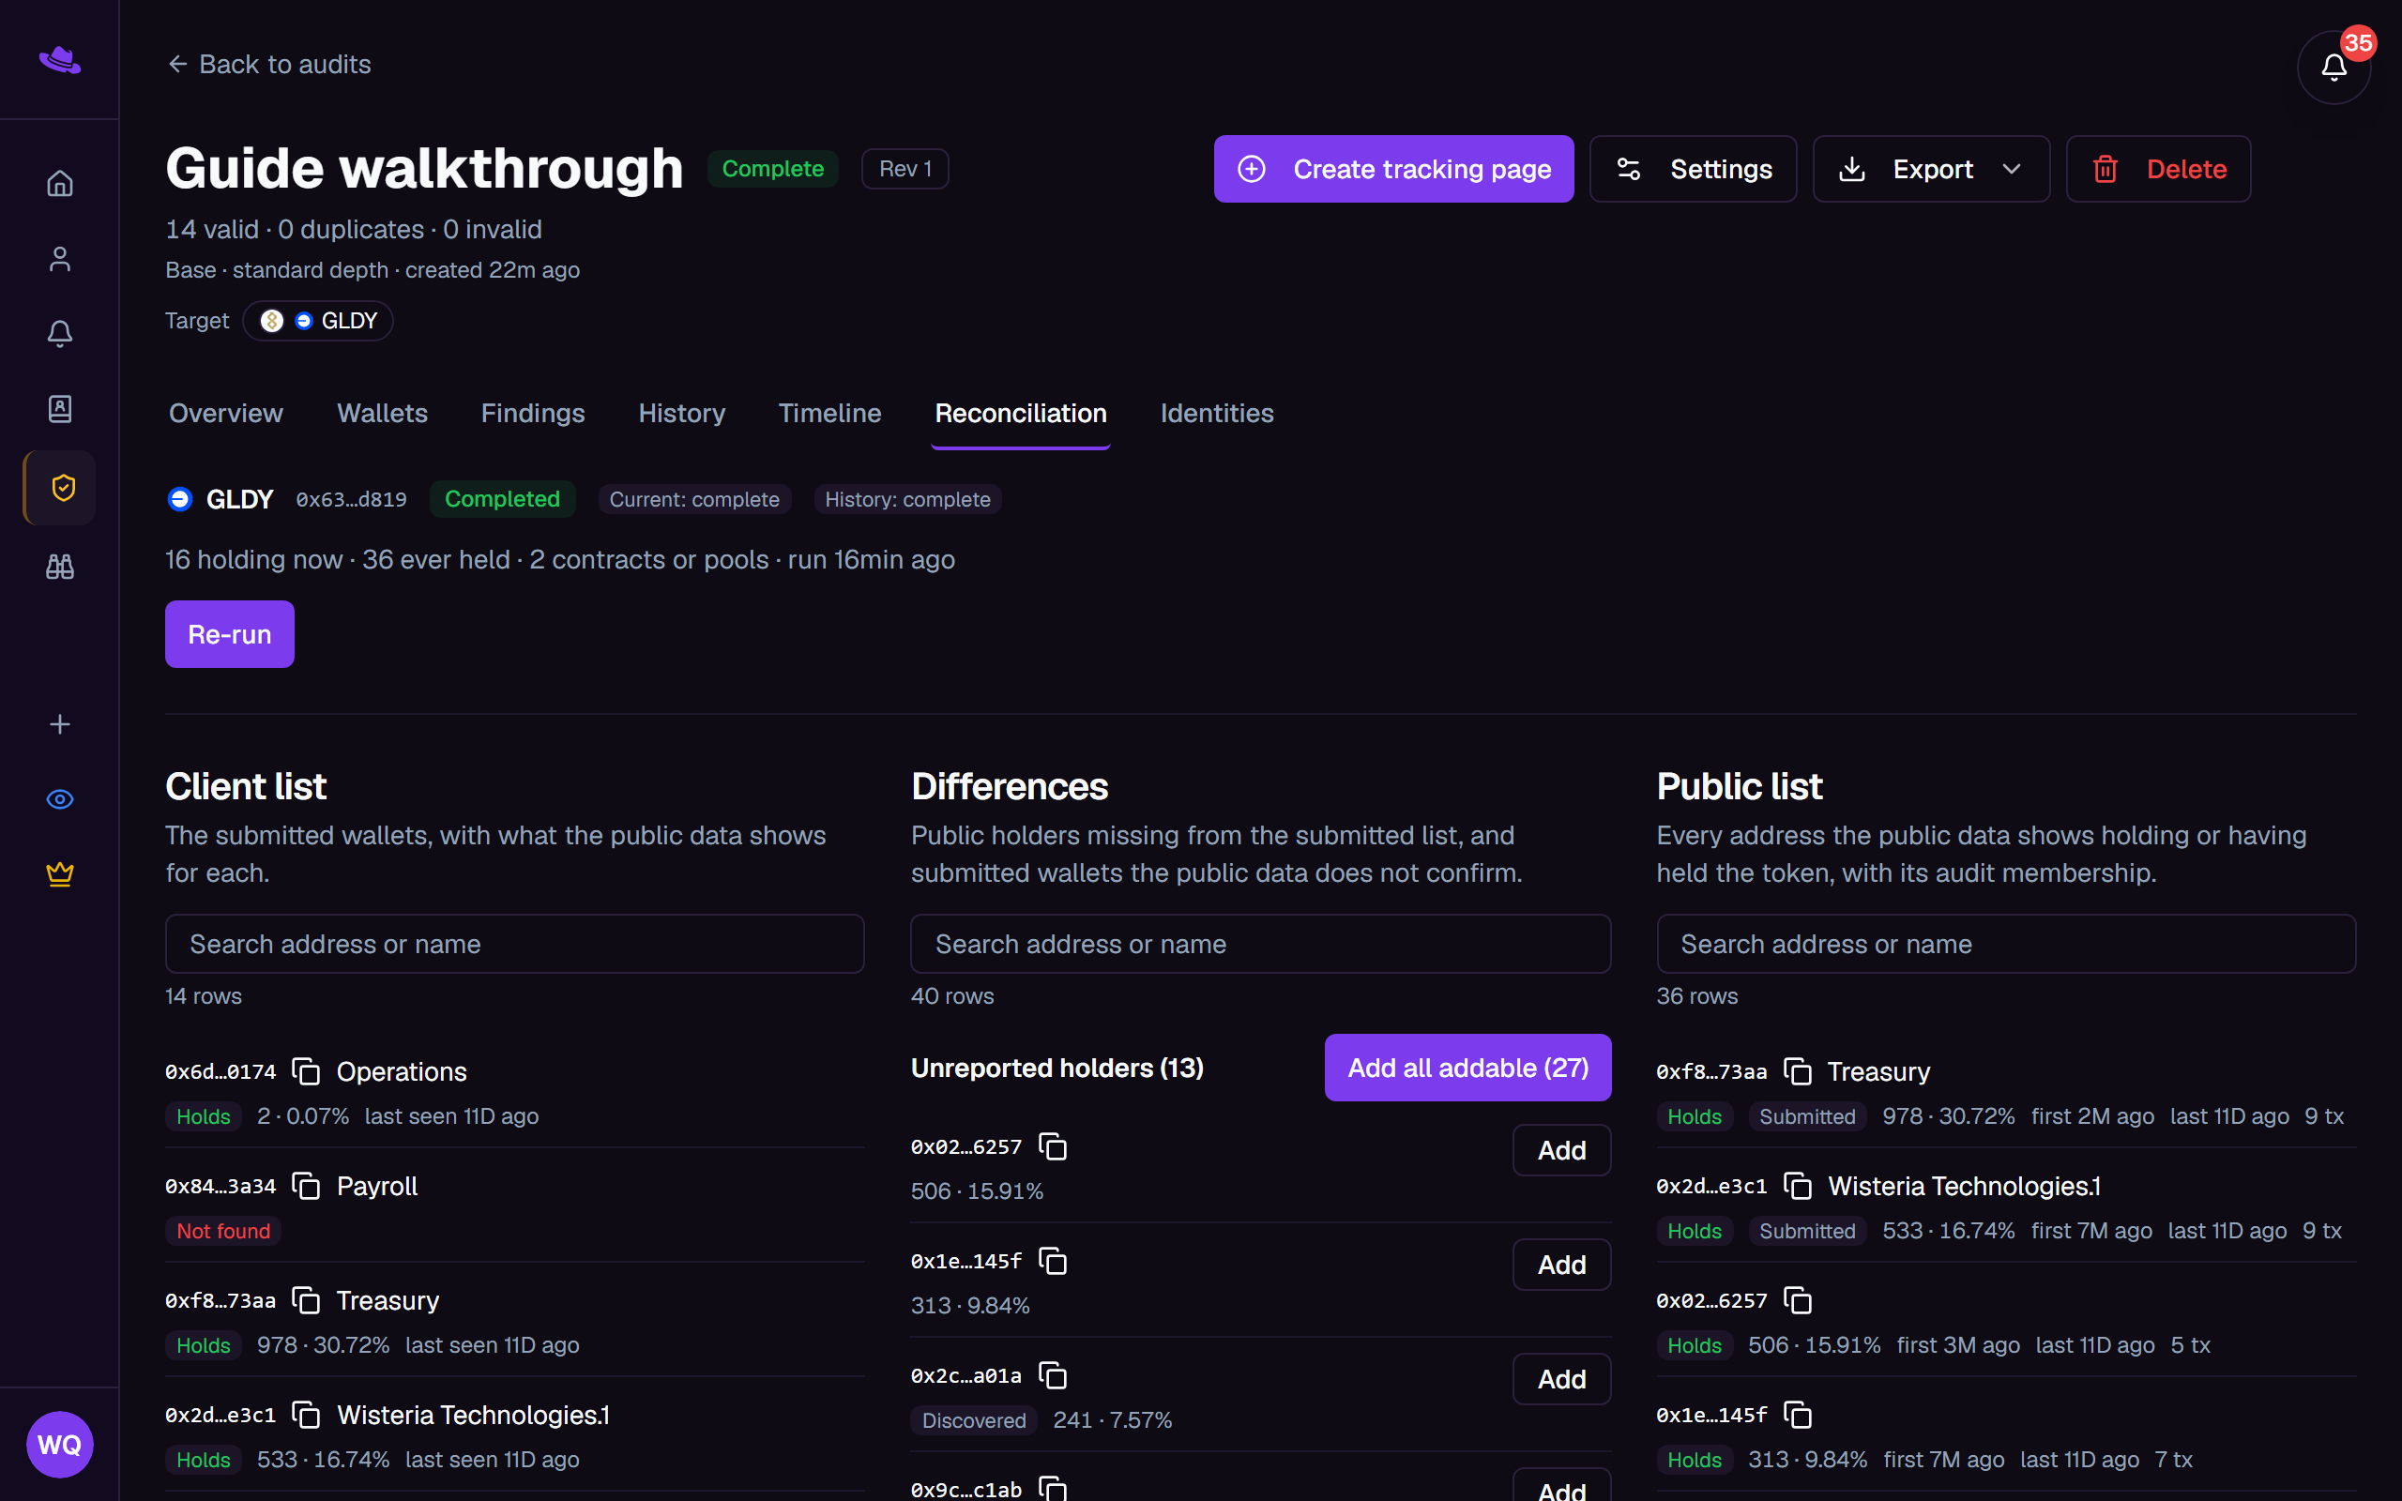This screenshot has width=2402, height=1501.
Task: Click Add all addable (27)
Action: point(1467,1068)
